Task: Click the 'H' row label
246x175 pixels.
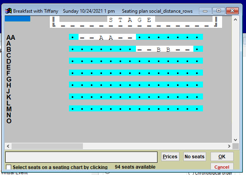Action: point(9,85)
